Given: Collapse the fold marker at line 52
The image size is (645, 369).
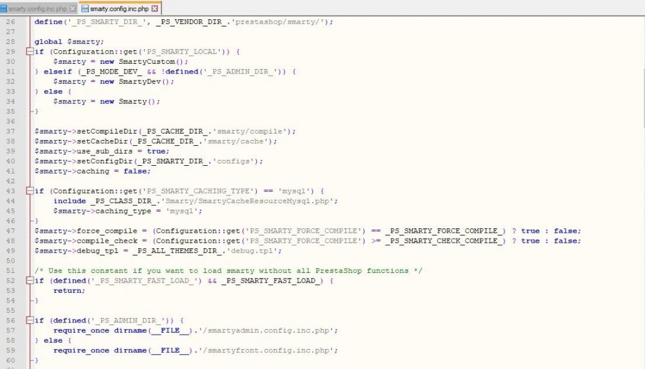Looking at the screenshot, I should 30,281.
